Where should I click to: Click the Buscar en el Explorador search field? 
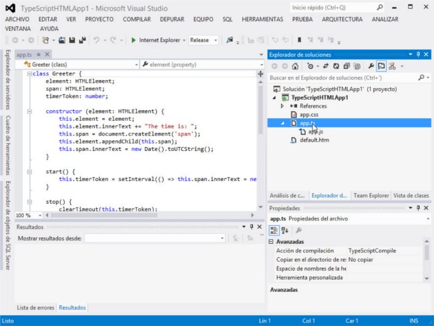(343, 77)
